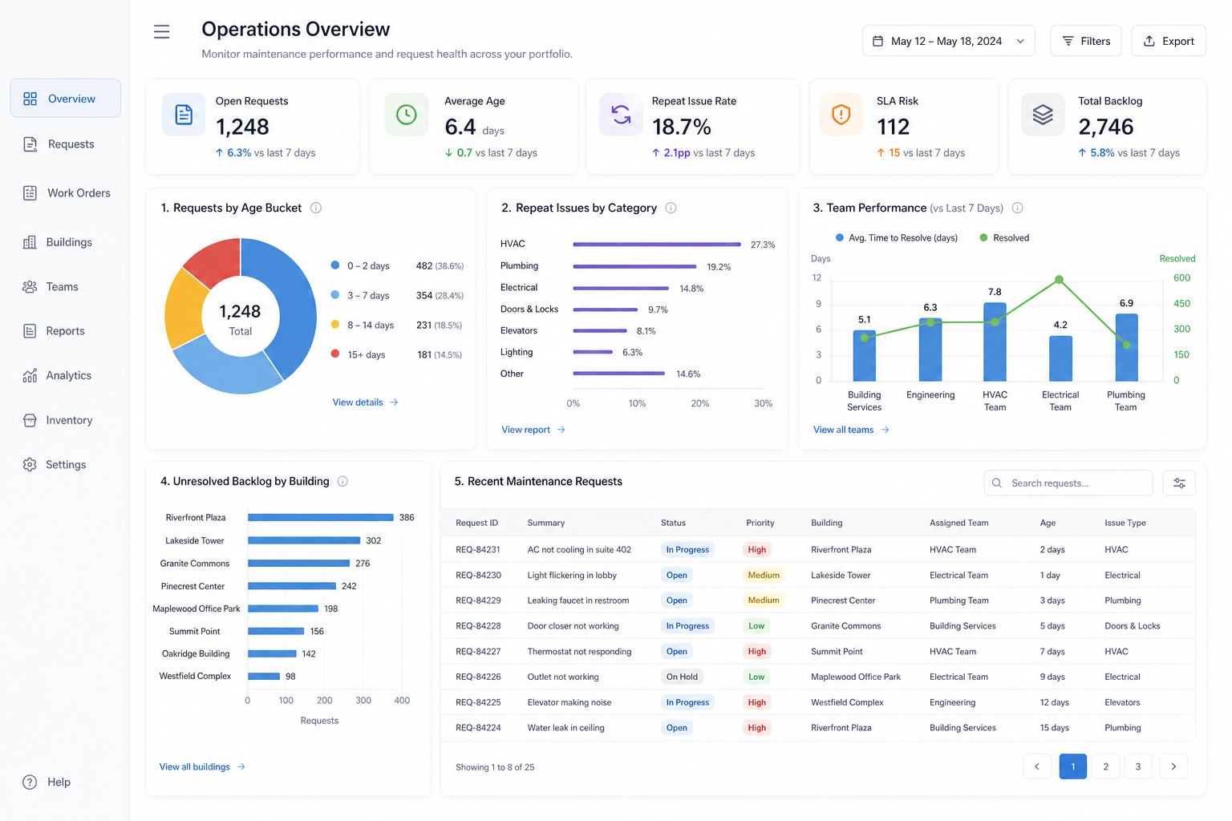Open request REQ-84224
The width and height of the screenshot is (1232, 821).
(x=477, y=727)
